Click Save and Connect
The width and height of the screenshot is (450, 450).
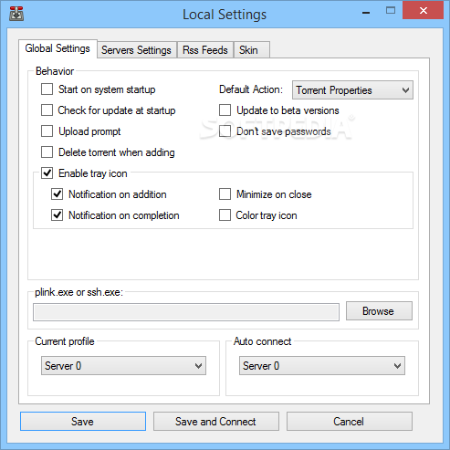coord(216,422)
